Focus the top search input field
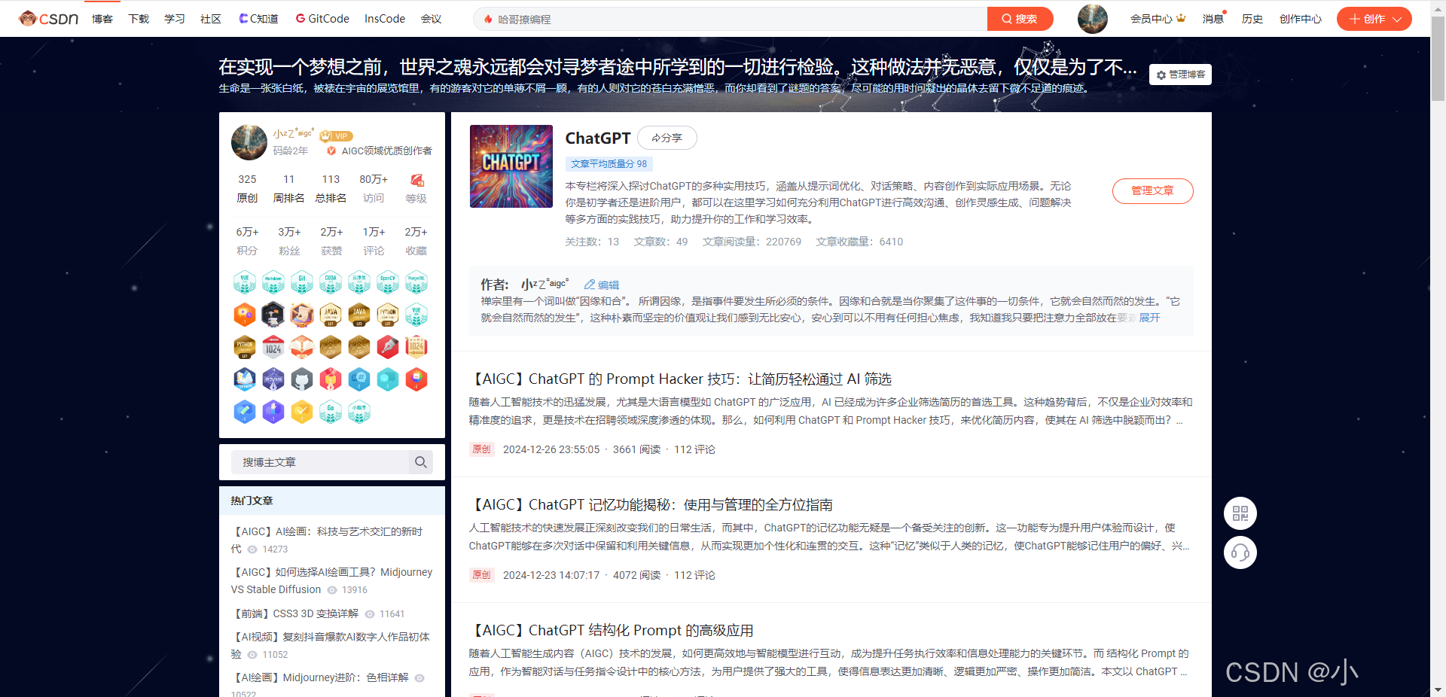Screen dimensions: 1446x697 click(731, 19)
